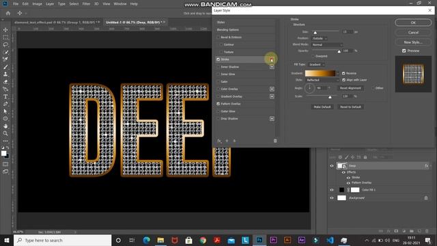Click the lock icon on Background layer
Screen dimensions: 437x246
tap(426, 197)
